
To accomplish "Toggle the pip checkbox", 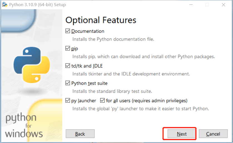I will 68,48.
